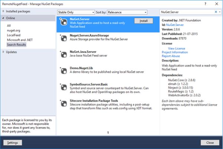Click the Report Abuse link
The height and width of the screenshot is (149, 223).
click(171, 56)
